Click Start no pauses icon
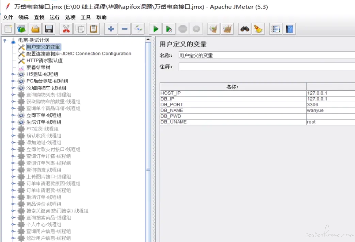The image size is (355, 242). pyautogui.click(x=169, y=29)
